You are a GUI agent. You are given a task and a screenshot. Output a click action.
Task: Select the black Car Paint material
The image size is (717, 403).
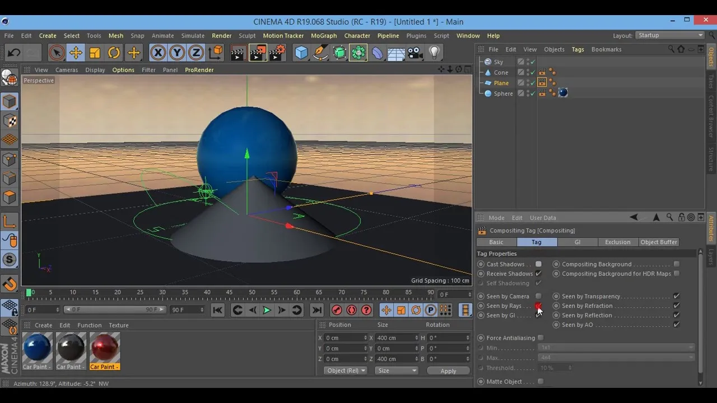(x=71, y=351)
